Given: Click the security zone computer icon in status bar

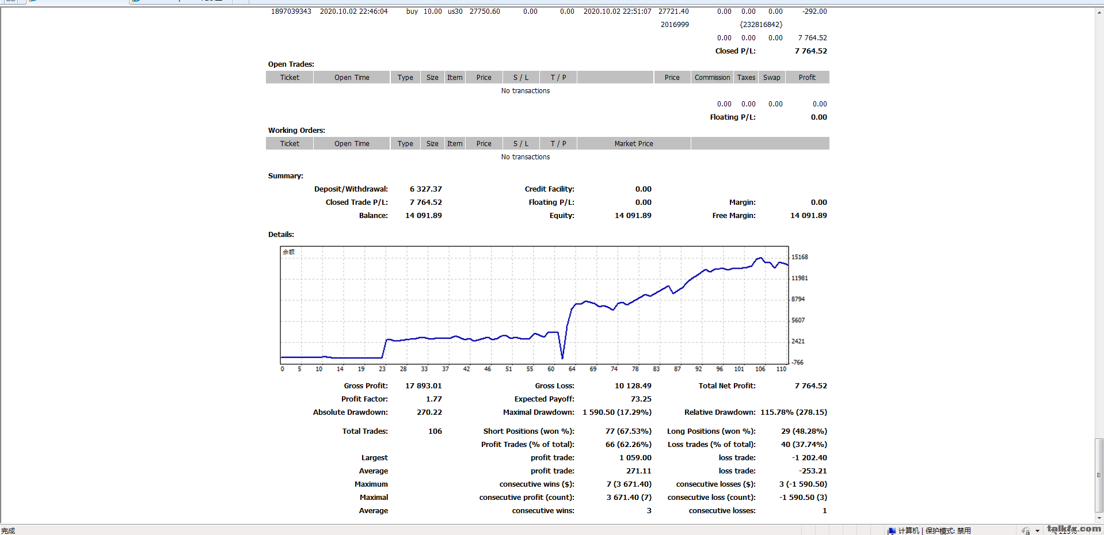Looking at the screenshot, I should [892, 530].
